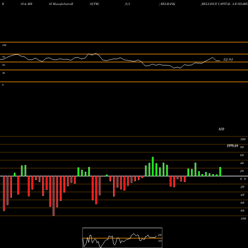Click the 80 label on MR axis
Viewport: 248px width, 248px height.
(x=242, y=147)
